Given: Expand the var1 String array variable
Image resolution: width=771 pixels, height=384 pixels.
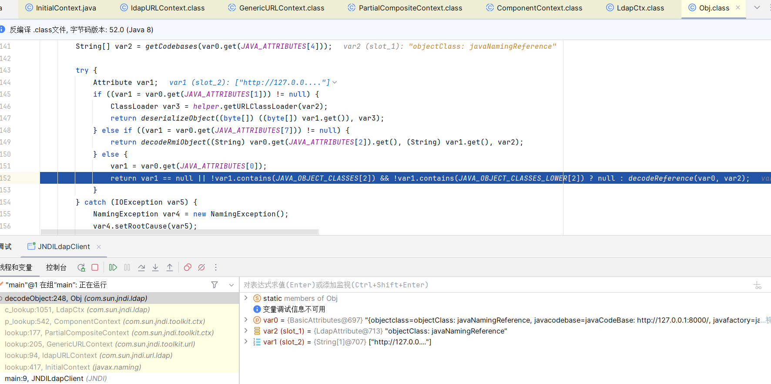Looking at the screenshot, I should click(x=246, y=341).
